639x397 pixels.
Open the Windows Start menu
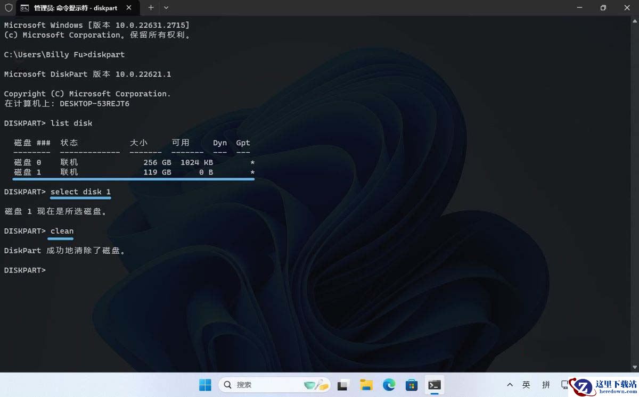(x=205, y=385)
